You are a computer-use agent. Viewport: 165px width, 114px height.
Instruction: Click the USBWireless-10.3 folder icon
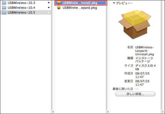coord(4,3)
